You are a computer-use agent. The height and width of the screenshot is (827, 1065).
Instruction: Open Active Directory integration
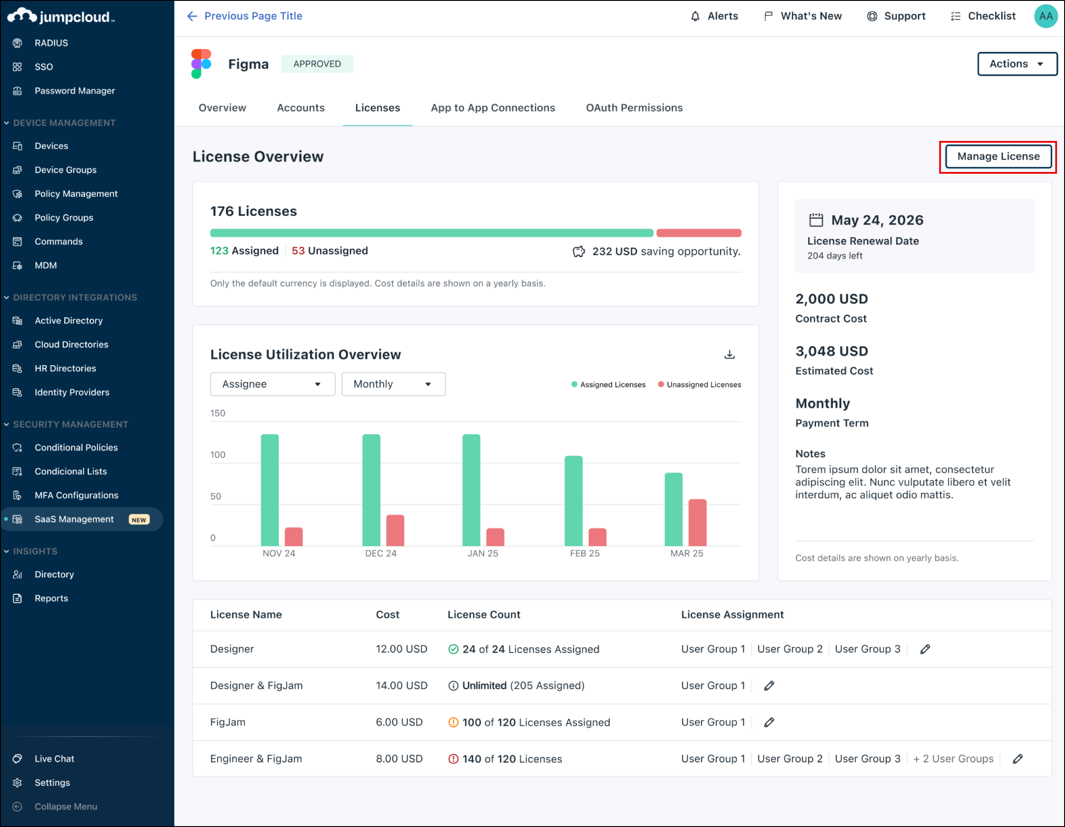click(68, 320)
